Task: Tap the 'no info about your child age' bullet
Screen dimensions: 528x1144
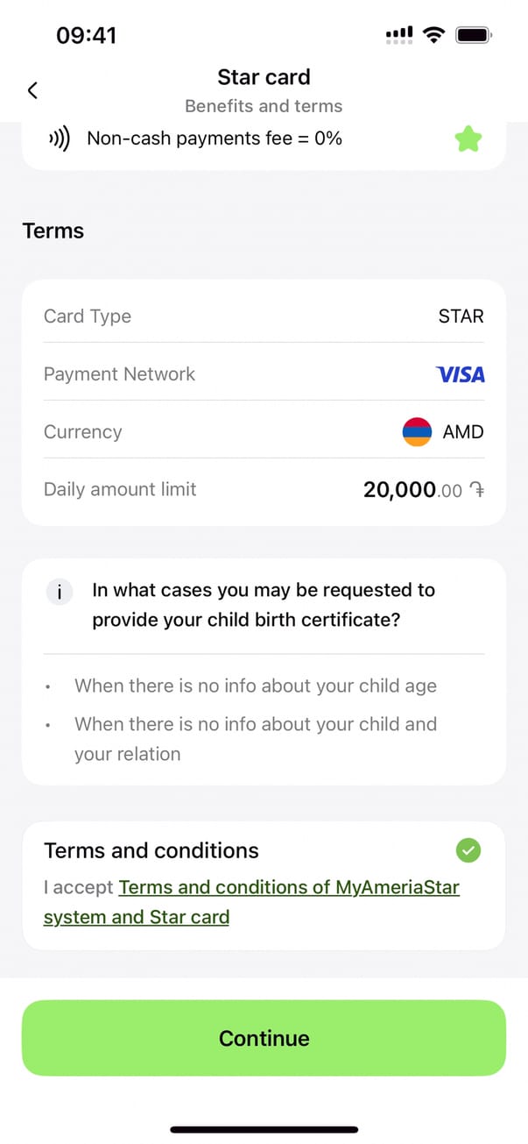Action: 255,686
